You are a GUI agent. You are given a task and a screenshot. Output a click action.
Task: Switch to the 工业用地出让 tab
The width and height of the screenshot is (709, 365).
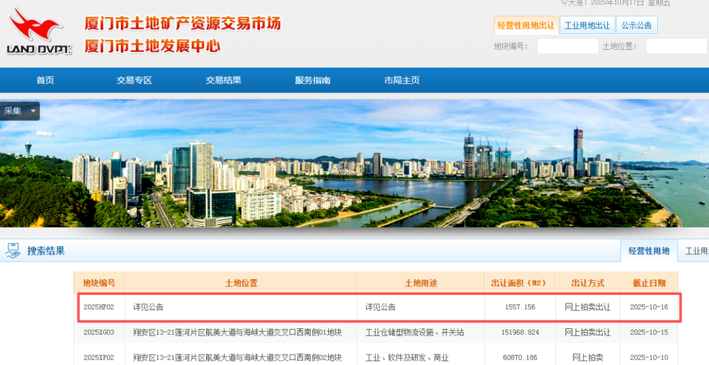(587, 26)
